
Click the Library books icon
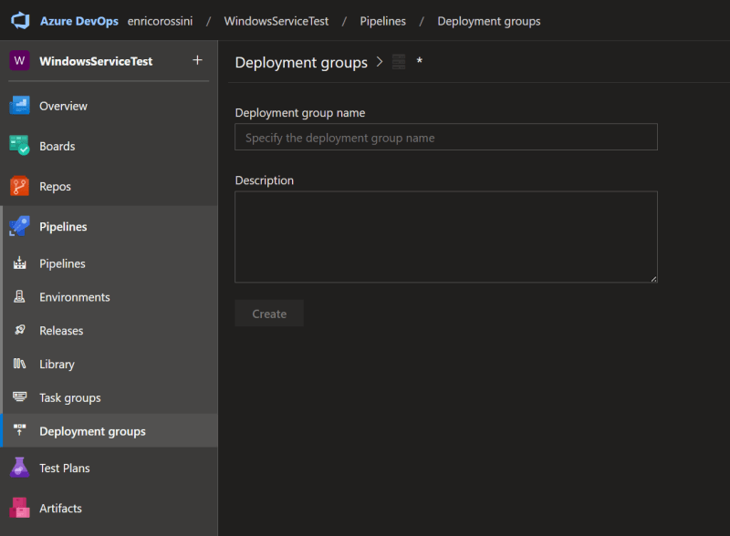coord(19,364)
